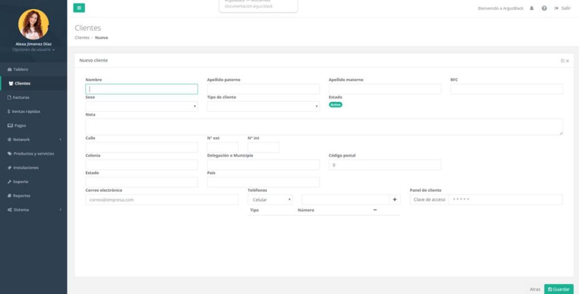Click the Correo electrónico field
This screenshot has width=579, height=294.
pos(162,200)
